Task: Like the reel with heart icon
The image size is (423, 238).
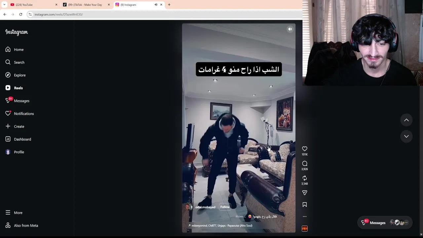Action: (x=305, y=149)
